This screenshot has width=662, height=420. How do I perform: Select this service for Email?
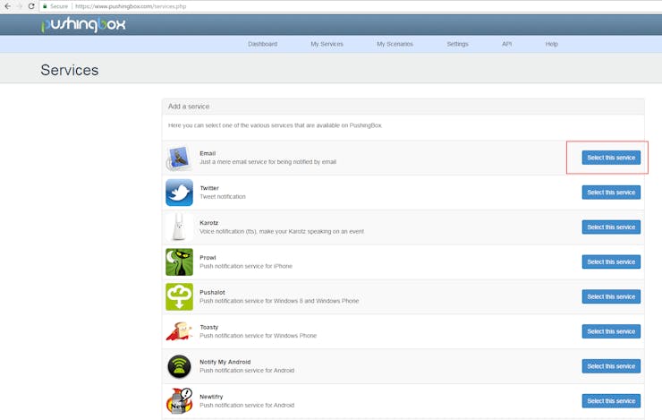coord(611,158)
